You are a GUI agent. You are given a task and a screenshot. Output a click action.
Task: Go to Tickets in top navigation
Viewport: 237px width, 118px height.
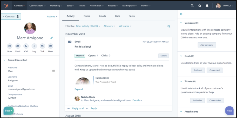82,6
